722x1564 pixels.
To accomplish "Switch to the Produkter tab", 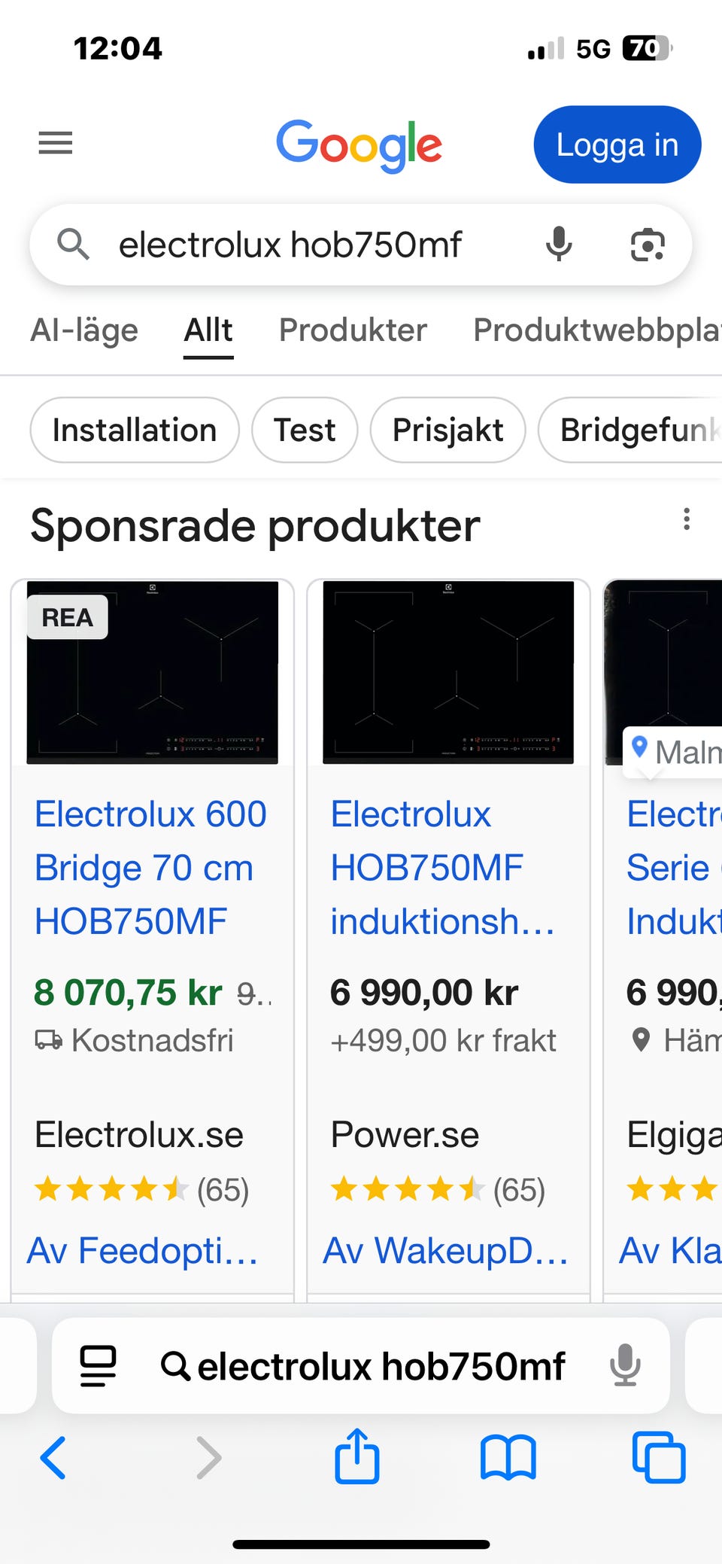I will point(353,330).
